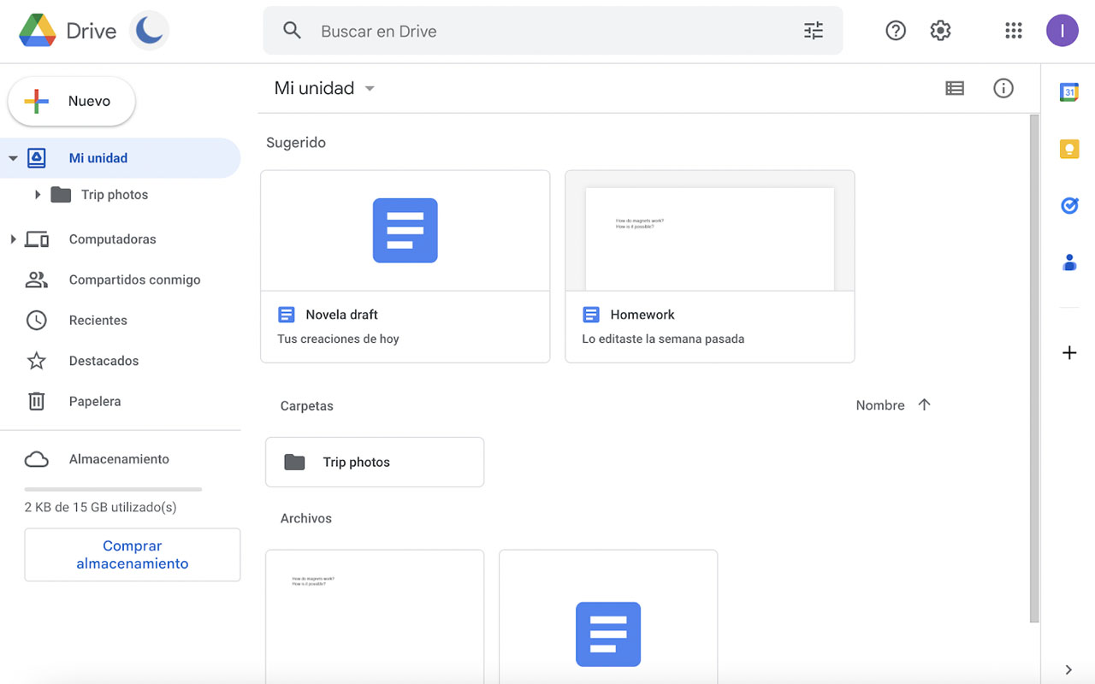Click Comprar almacenamiento link
The width and height of the screenshot is (1095, 684).
(x=133, y=554)
